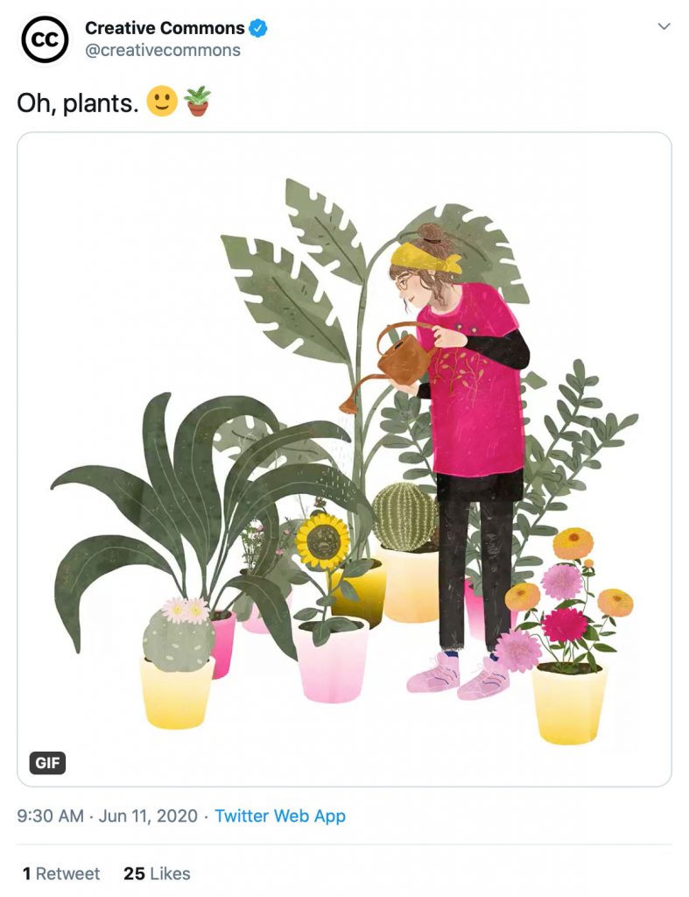Click the girl's yellow headband
689x897 pixels.
424,257
